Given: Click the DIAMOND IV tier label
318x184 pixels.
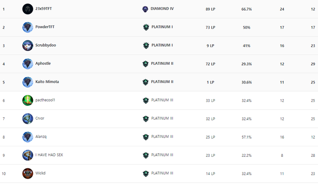Looking at the screenshot, I should coord(162,9).
